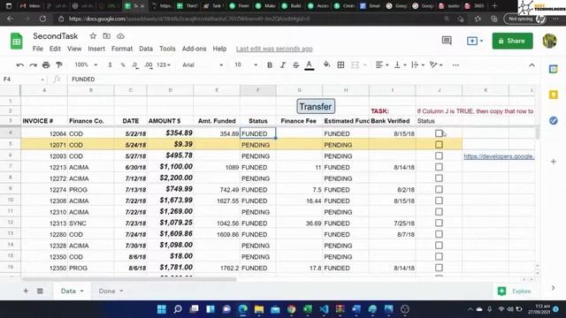Check the checkbox for invoice 12272
The width and height of the screenshot is (566, 318).
tap(439, 178)
